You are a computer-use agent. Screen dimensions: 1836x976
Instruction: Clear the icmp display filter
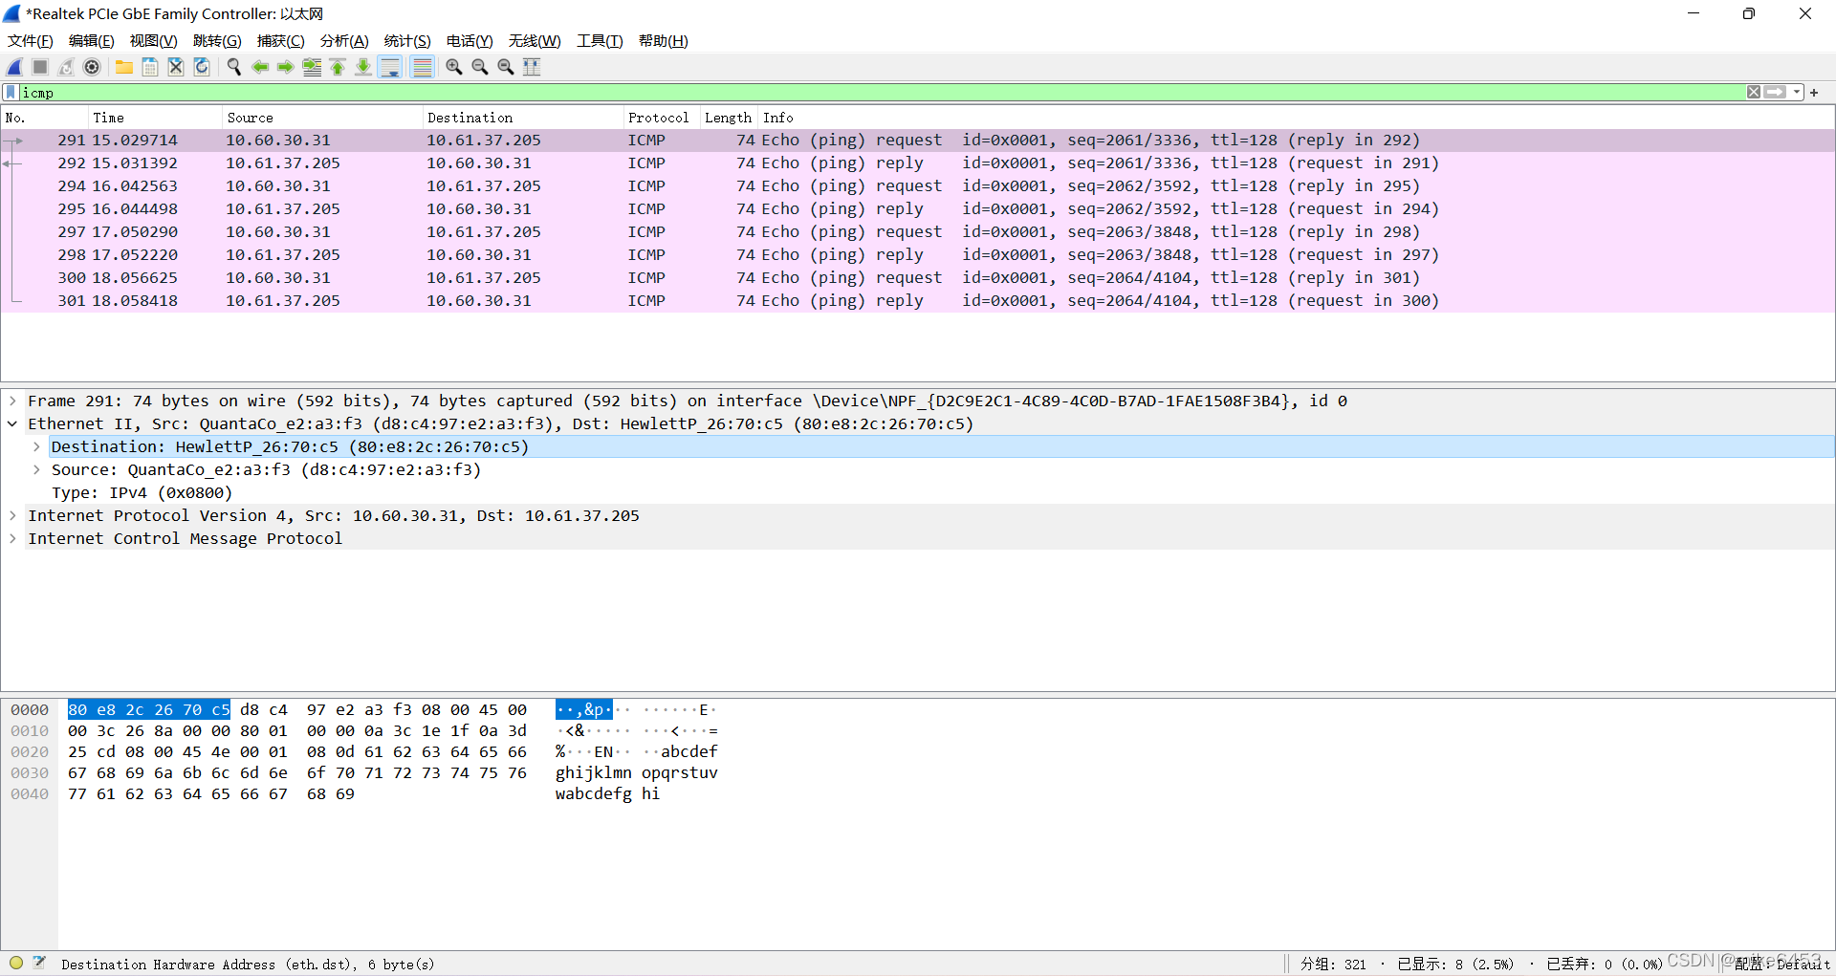[1754, 93]
